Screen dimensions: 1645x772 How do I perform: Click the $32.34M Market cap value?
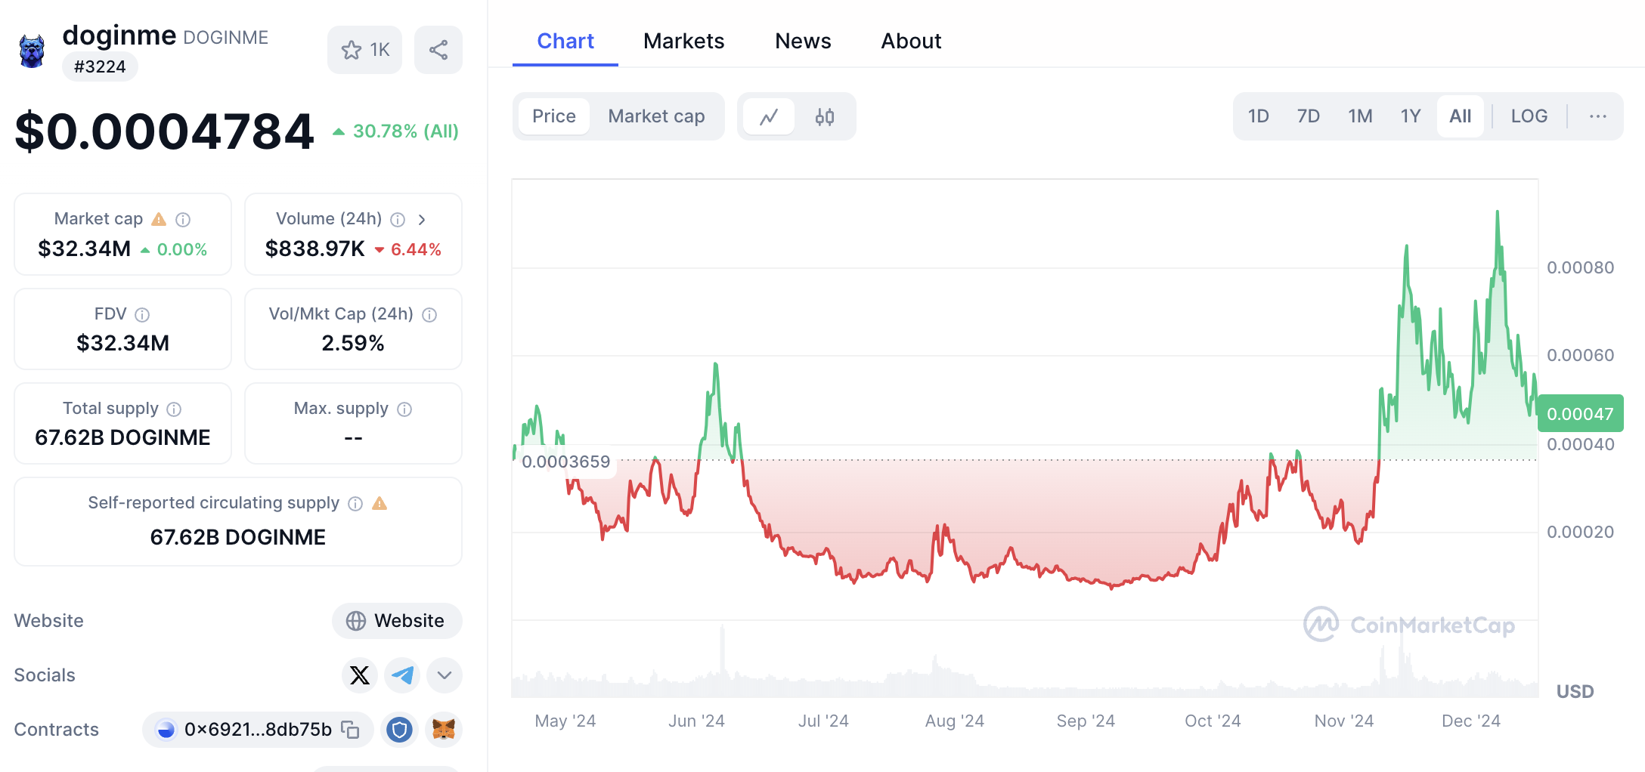pyautogui.click(x=85, y=249)
